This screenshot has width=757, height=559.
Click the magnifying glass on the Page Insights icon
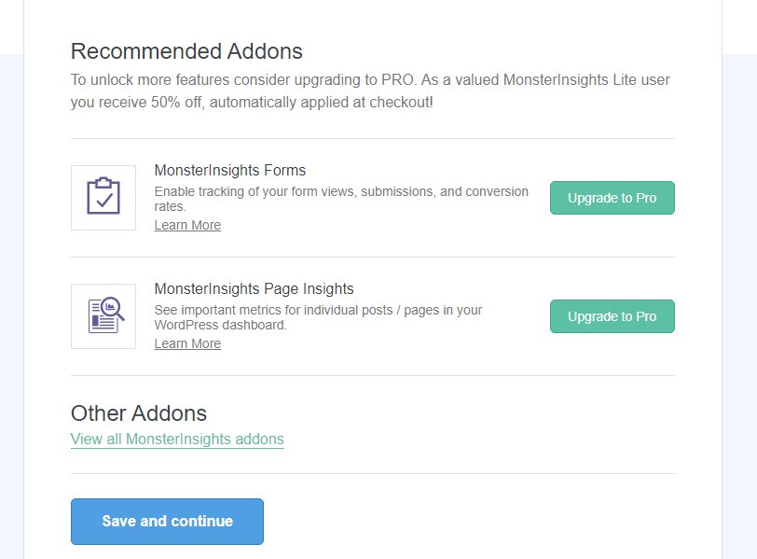pyautogui.click(x=113, y=308)
